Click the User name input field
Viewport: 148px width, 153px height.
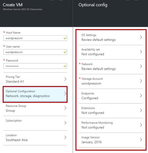35,52
